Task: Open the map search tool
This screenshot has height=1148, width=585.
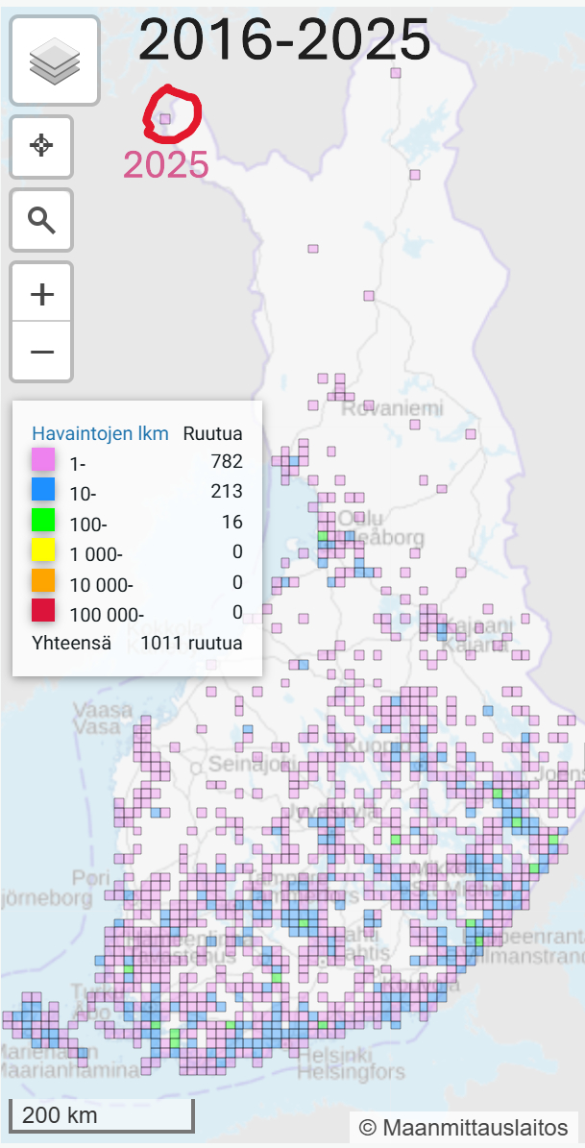Action: click(41, 220)
